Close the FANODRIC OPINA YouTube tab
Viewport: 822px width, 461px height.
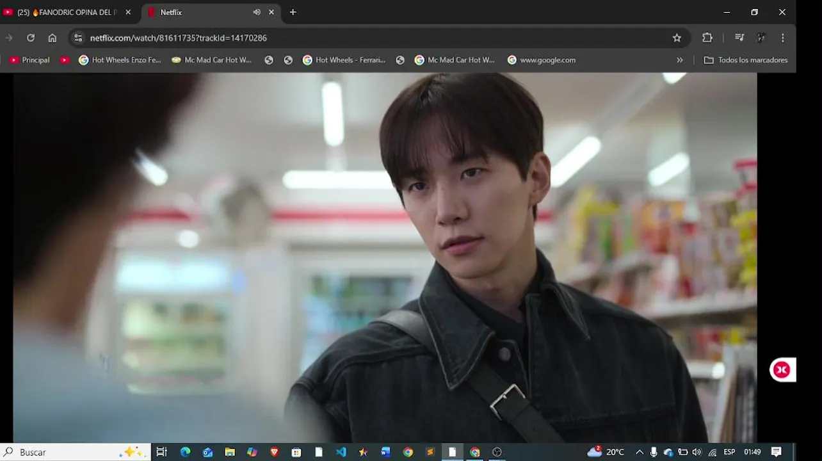[x=128, y=12]
